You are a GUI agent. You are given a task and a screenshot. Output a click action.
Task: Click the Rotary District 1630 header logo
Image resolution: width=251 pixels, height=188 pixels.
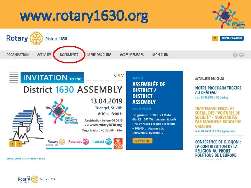pos(37,38)
